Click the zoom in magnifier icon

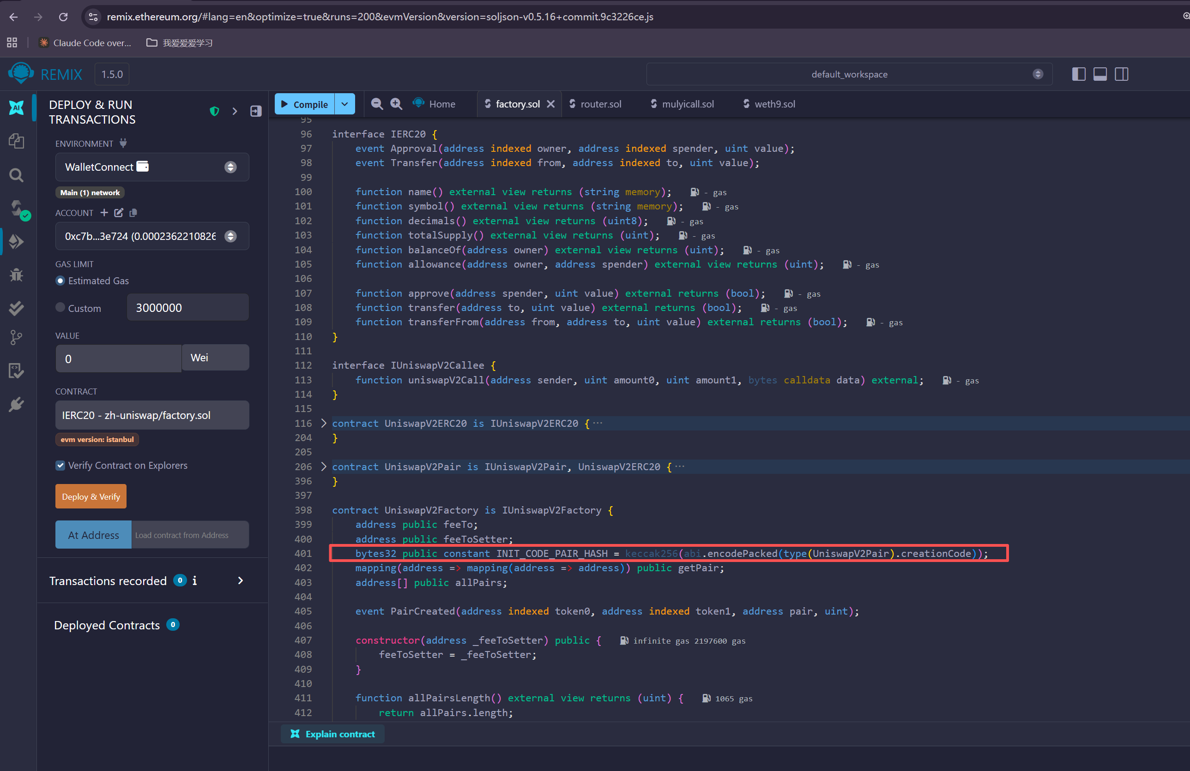point(397,104)
